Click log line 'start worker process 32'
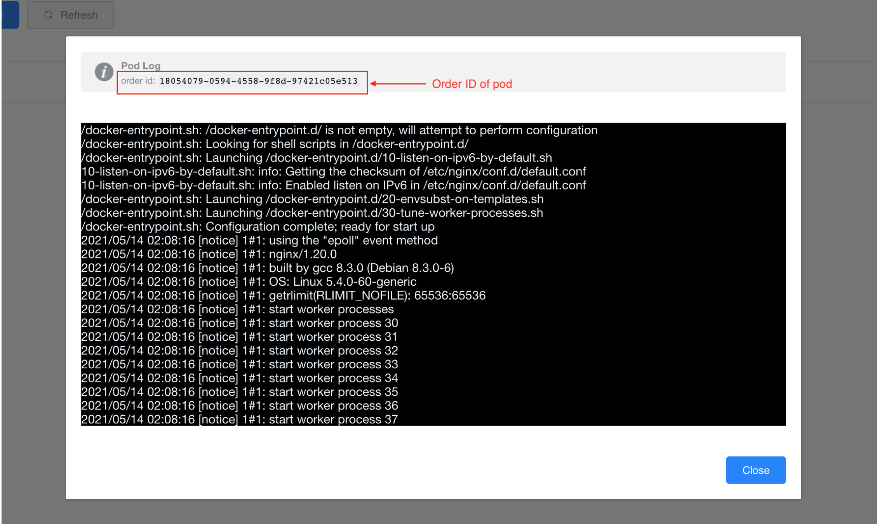Viewport: 877px width, 524px height. (240, 350)
